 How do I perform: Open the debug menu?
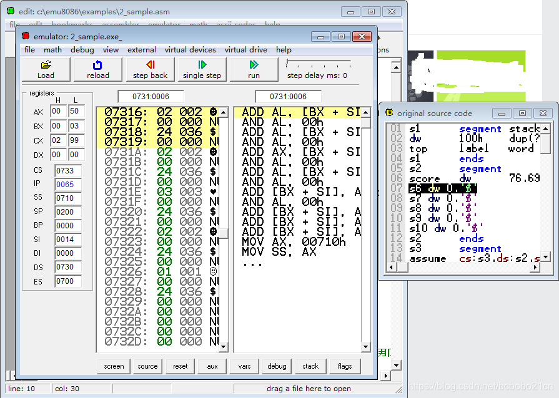coord(82,50)
